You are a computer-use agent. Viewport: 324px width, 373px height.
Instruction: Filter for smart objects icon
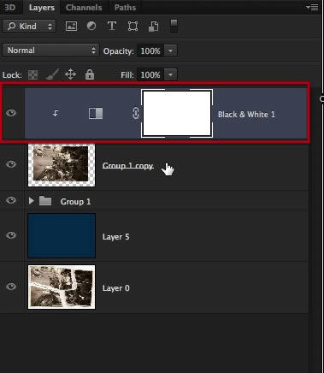pos(154,27)
